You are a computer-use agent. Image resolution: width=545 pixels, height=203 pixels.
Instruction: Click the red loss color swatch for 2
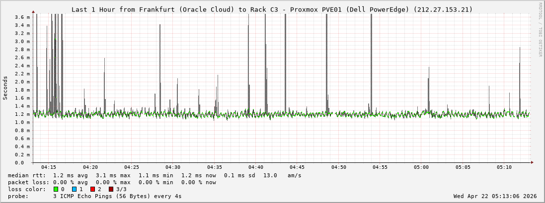coord(92,189)
